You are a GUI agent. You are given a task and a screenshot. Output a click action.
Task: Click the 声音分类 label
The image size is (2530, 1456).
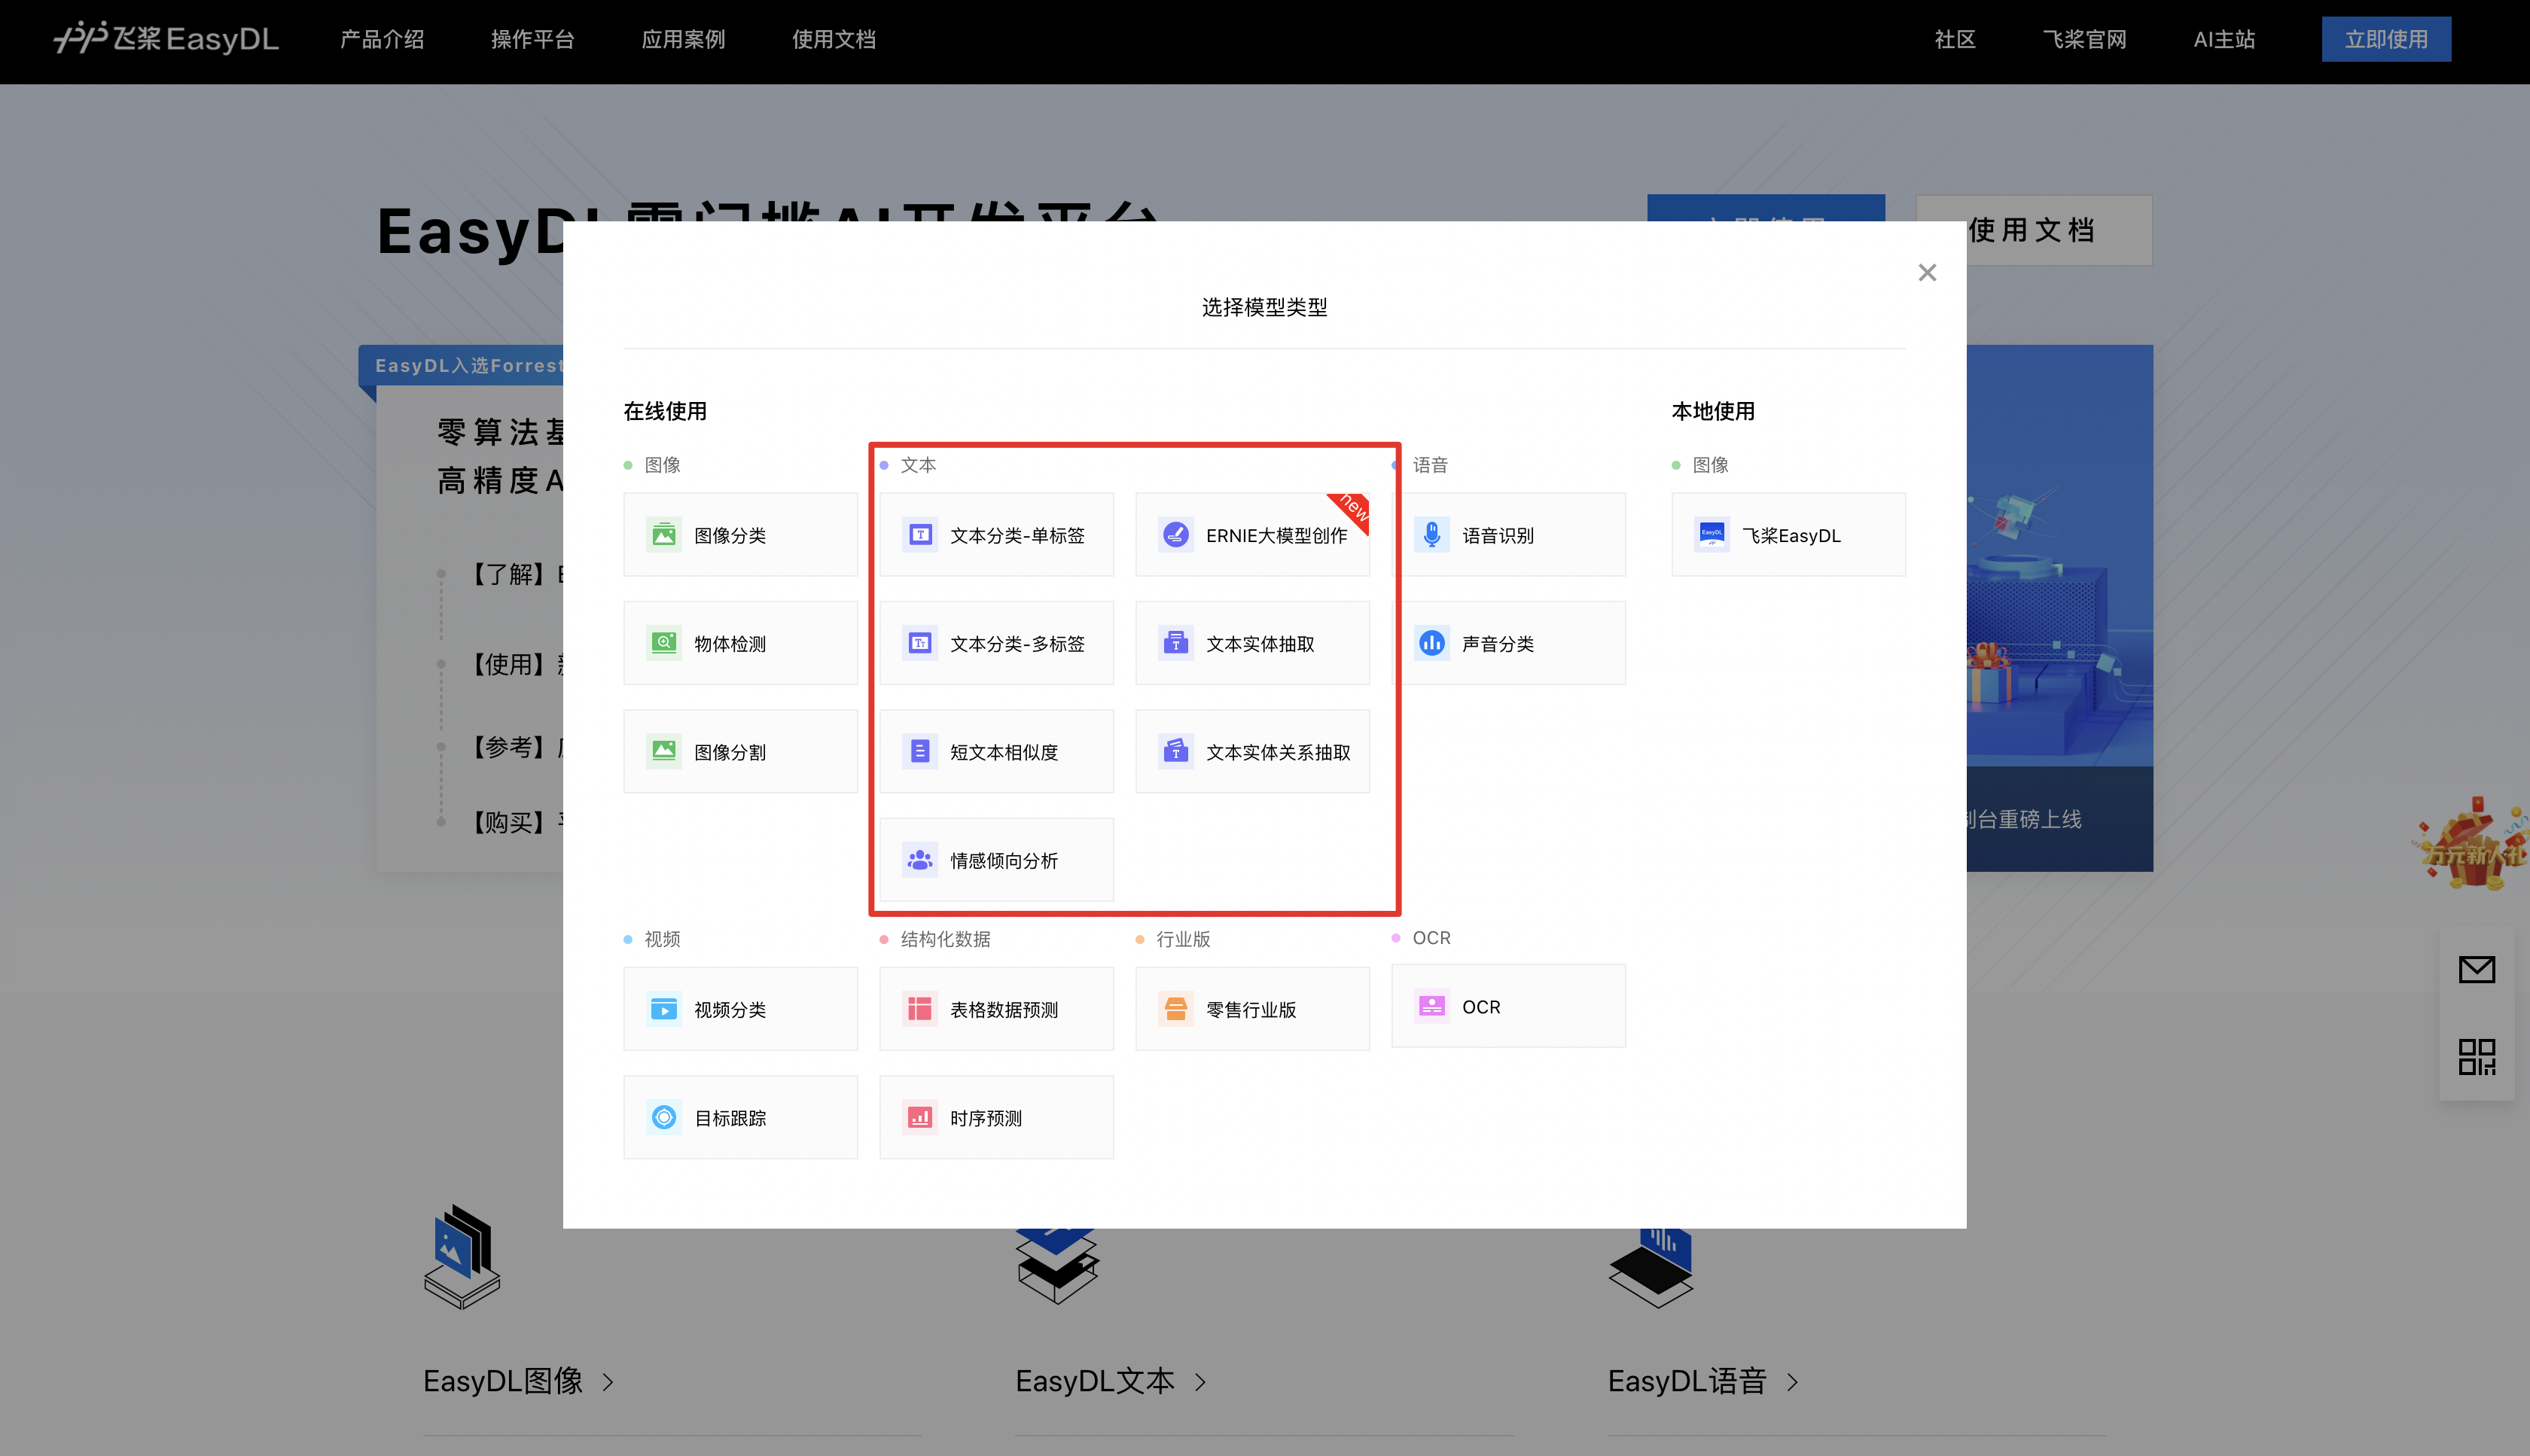pos(1498,644)
